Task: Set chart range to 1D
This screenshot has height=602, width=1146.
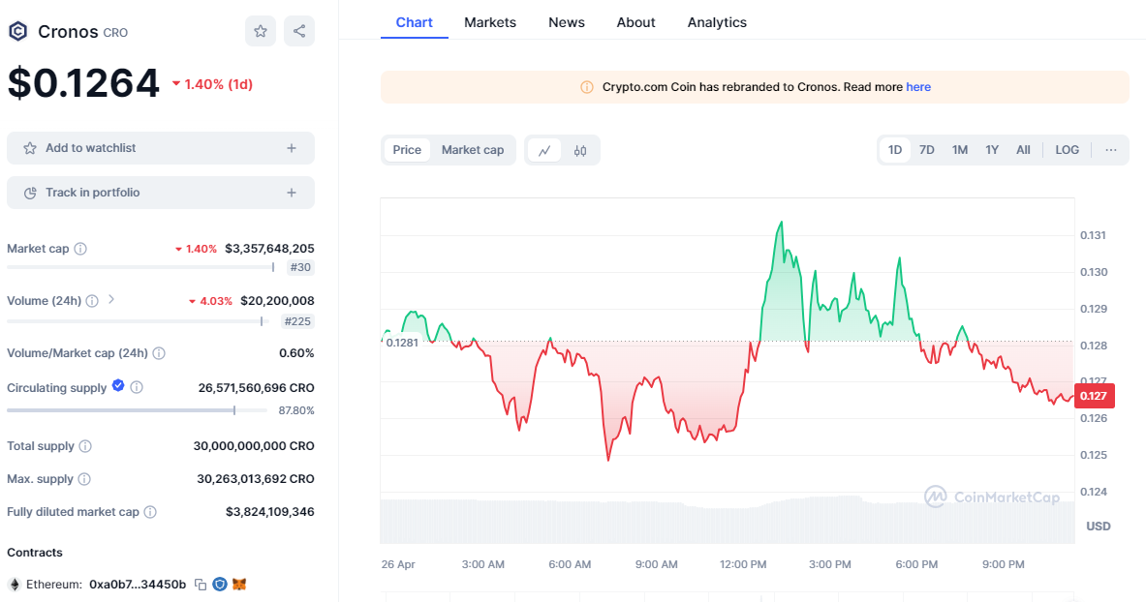Action: [x=894, y=150]
